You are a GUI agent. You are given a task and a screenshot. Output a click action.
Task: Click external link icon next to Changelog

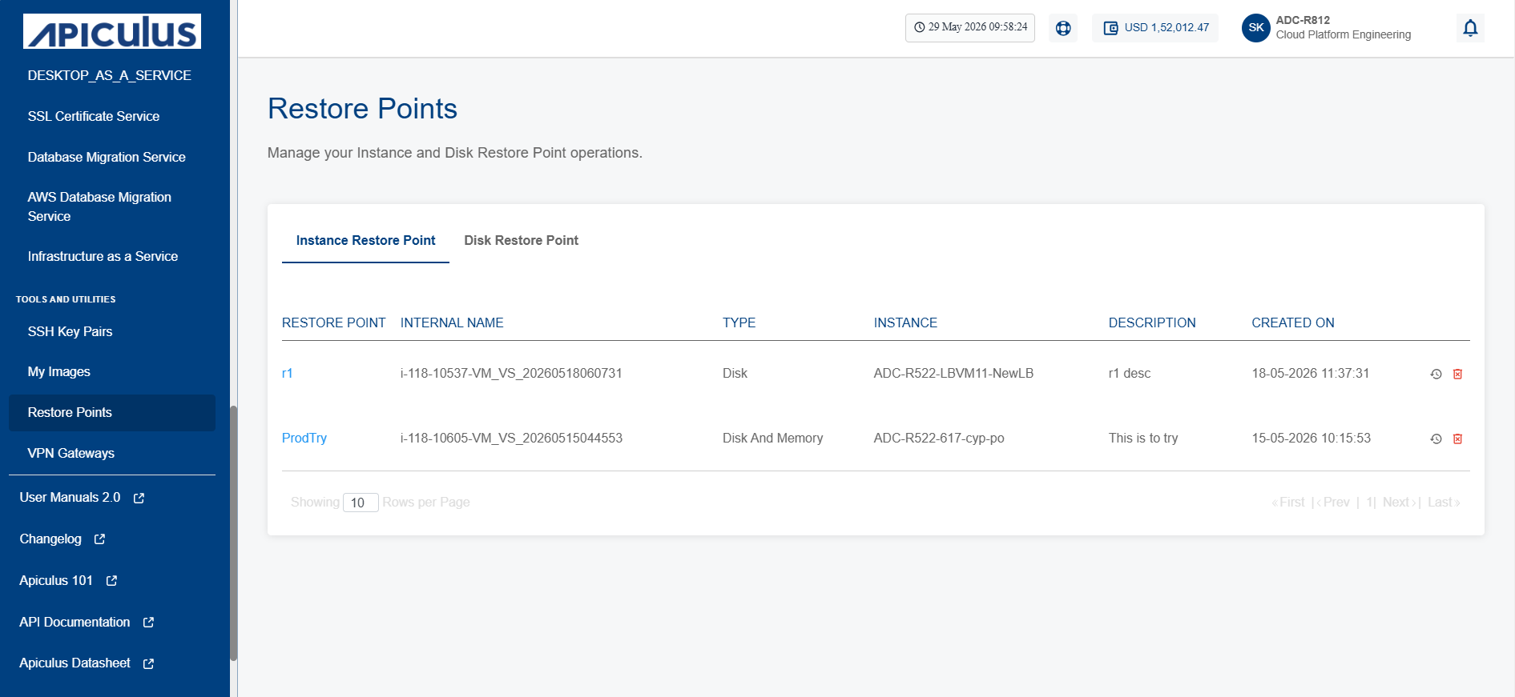pyautogui.click(x=99, y=539)
